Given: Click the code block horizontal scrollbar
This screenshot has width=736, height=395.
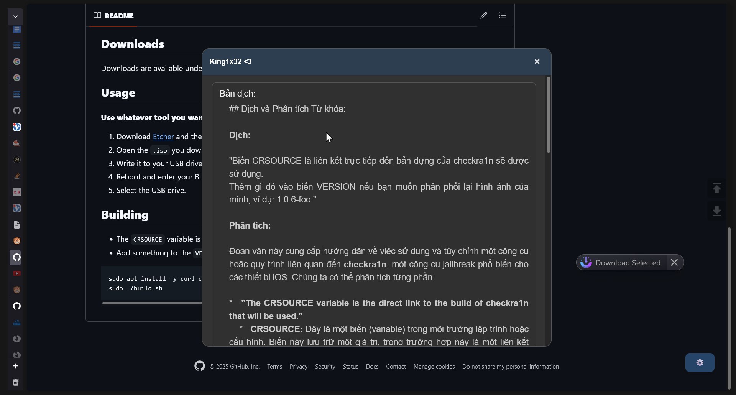Looking at the screenshot, I should pos(152,303).
